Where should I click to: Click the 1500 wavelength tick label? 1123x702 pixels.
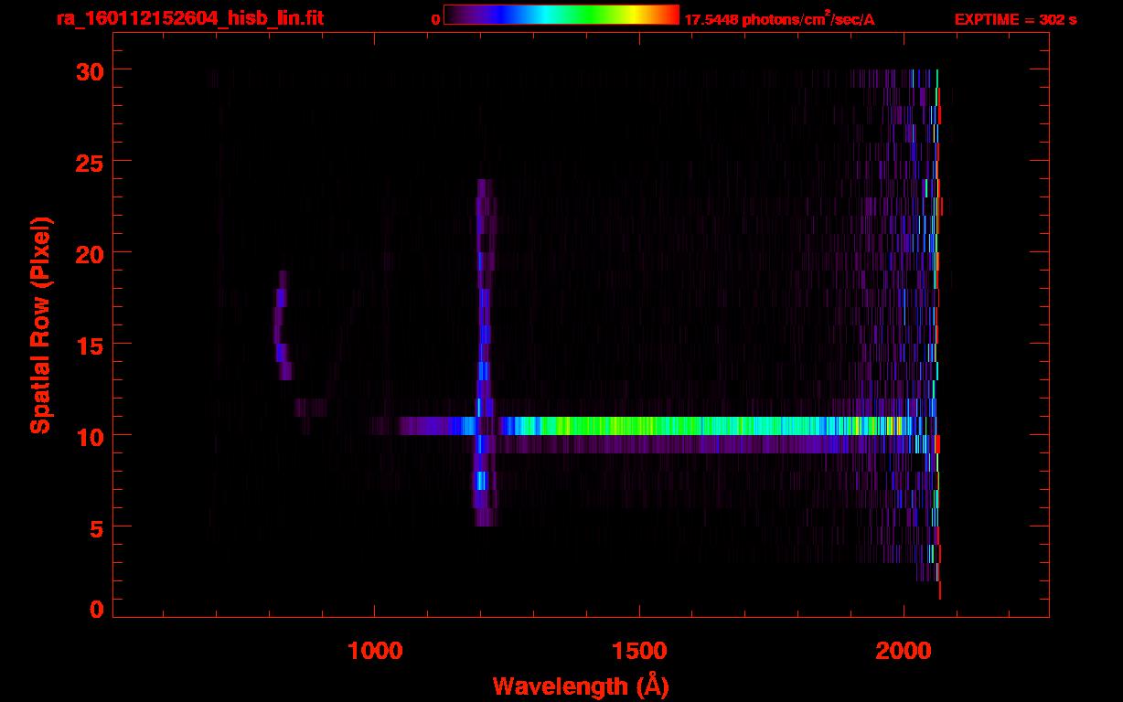[639, 650]
